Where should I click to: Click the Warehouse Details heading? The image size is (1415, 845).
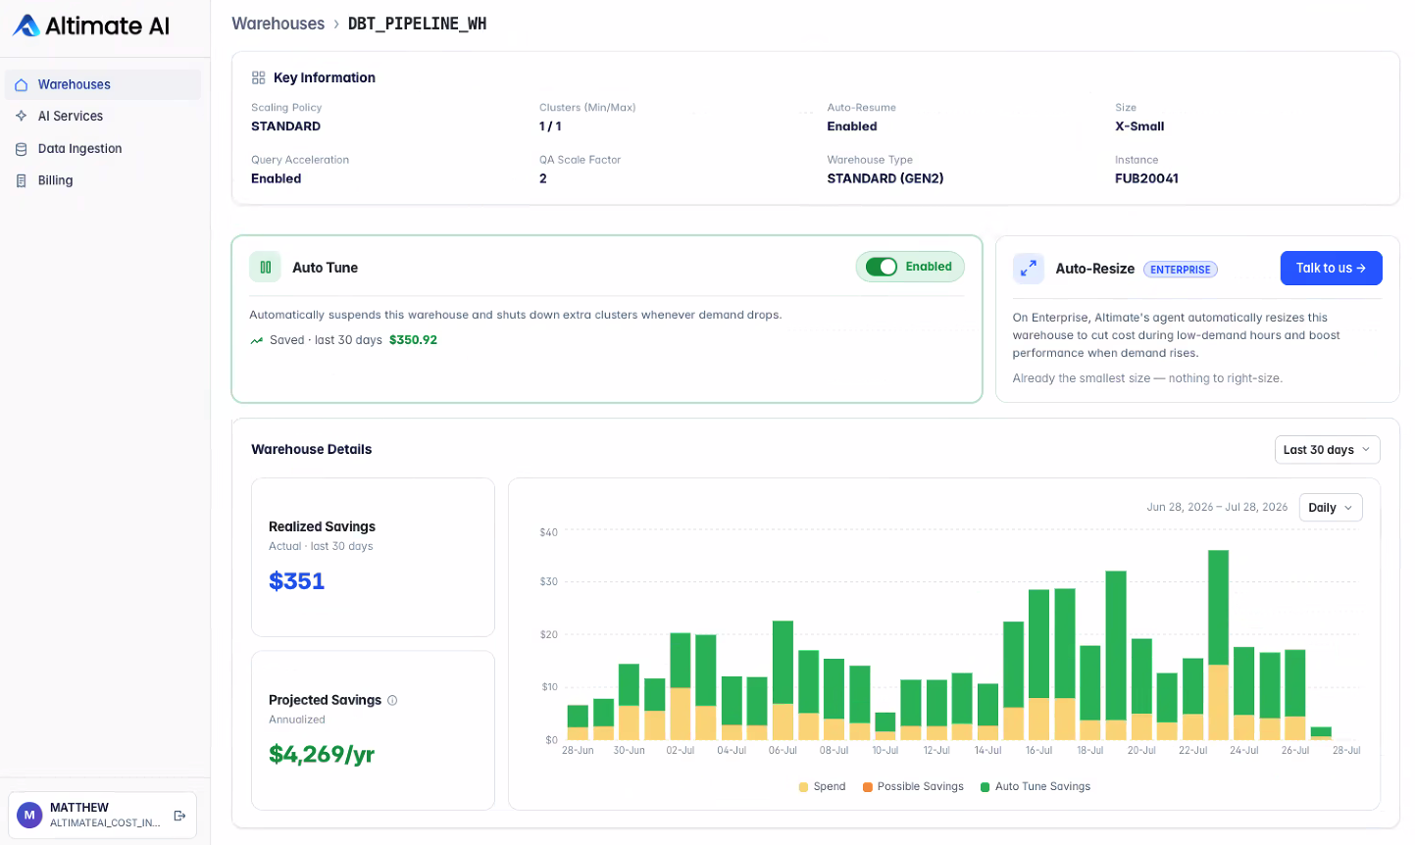pos(312,449)
